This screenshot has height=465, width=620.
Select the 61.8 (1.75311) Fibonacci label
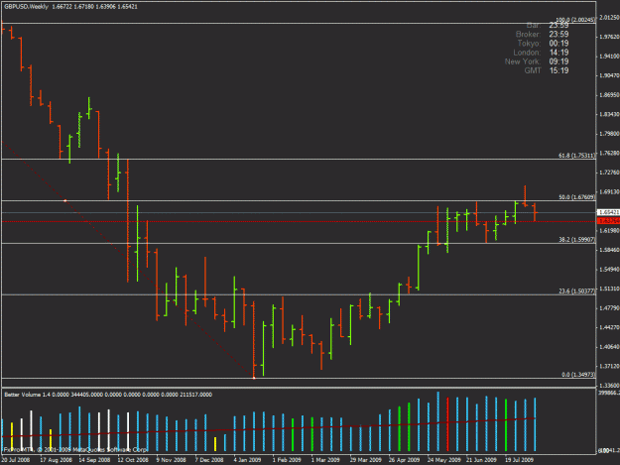(576, 156)
